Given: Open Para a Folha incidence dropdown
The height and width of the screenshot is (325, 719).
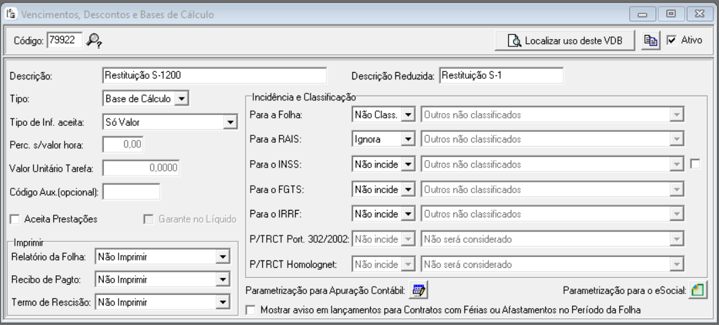Looking at the screenshot, I should pyautogui.click(x=408, y=115).
